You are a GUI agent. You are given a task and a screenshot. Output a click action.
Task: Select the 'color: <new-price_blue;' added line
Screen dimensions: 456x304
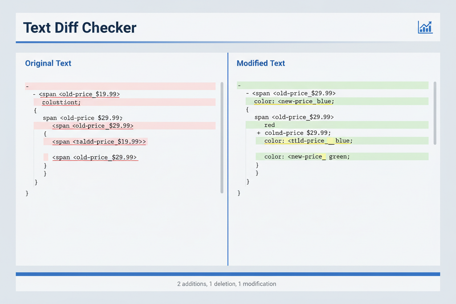click(x=294, y=101)
